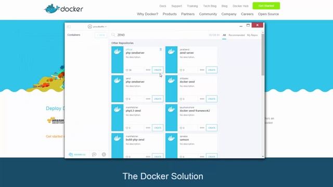Open Partners website menu

coord(188,14)
